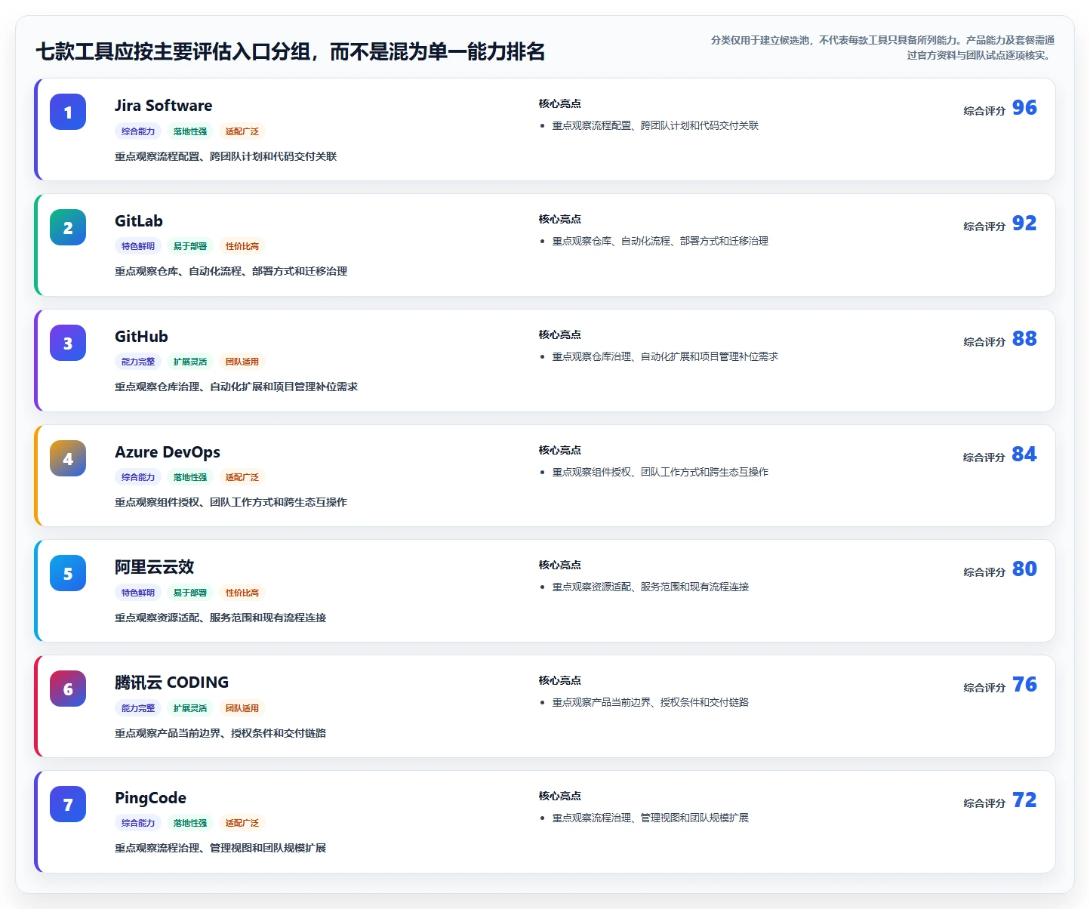Click the 核心亮点 heading in GitLab card

tap(560, 219)
